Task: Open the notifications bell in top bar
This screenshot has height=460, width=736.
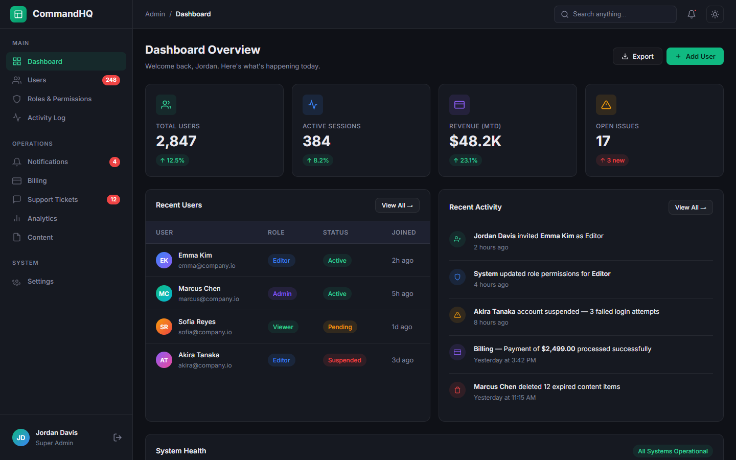Action: 692,14
